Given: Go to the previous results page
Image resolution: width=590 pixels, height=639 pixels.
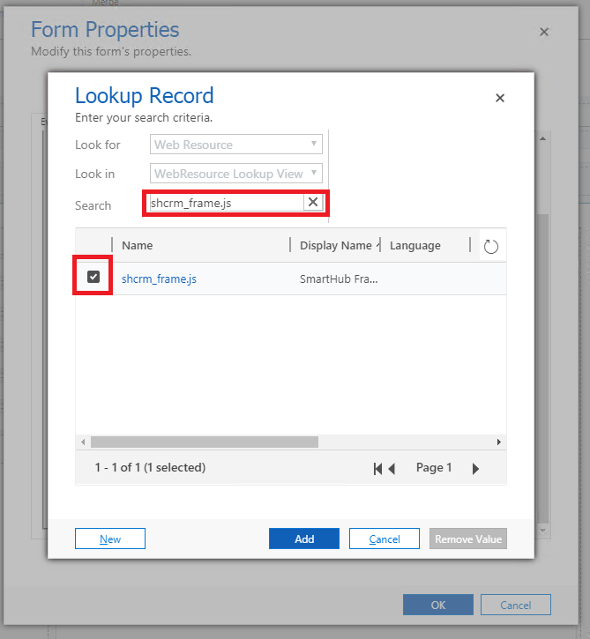Looking at the screenshot, I should coord(392,469).
